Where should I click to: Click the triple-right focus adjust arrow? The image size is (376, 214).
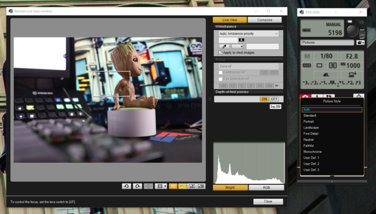pos(269,86)
